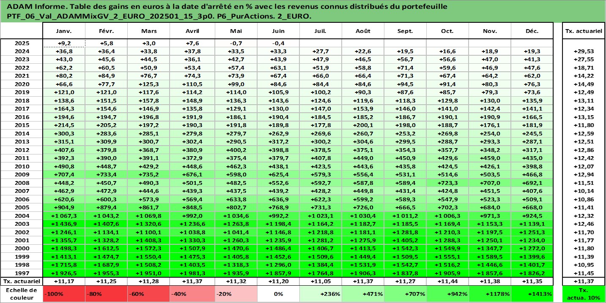606x303 pixels.
Task: Select the -40% pink legend cell
Action: (x=192, y=294)
